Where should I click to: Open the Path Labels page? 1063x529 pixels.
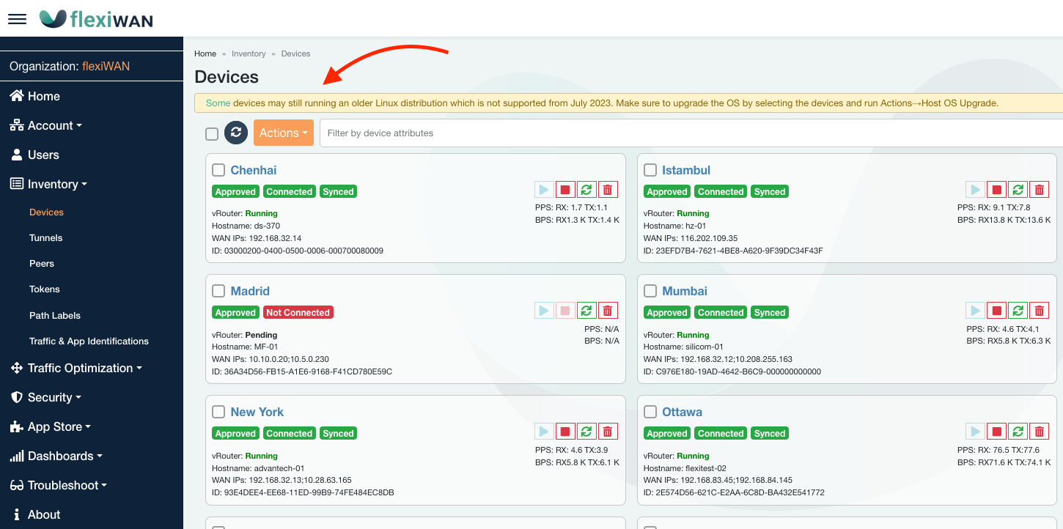point(53,315)
